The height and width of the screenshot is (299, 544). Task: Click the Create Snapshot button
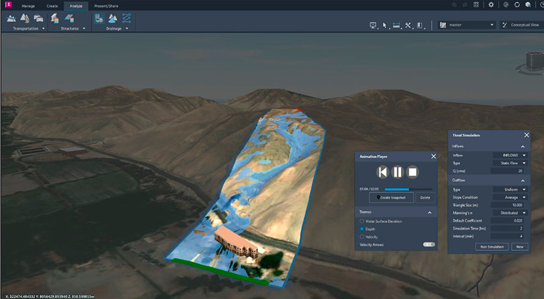click(x=392, y=198)
